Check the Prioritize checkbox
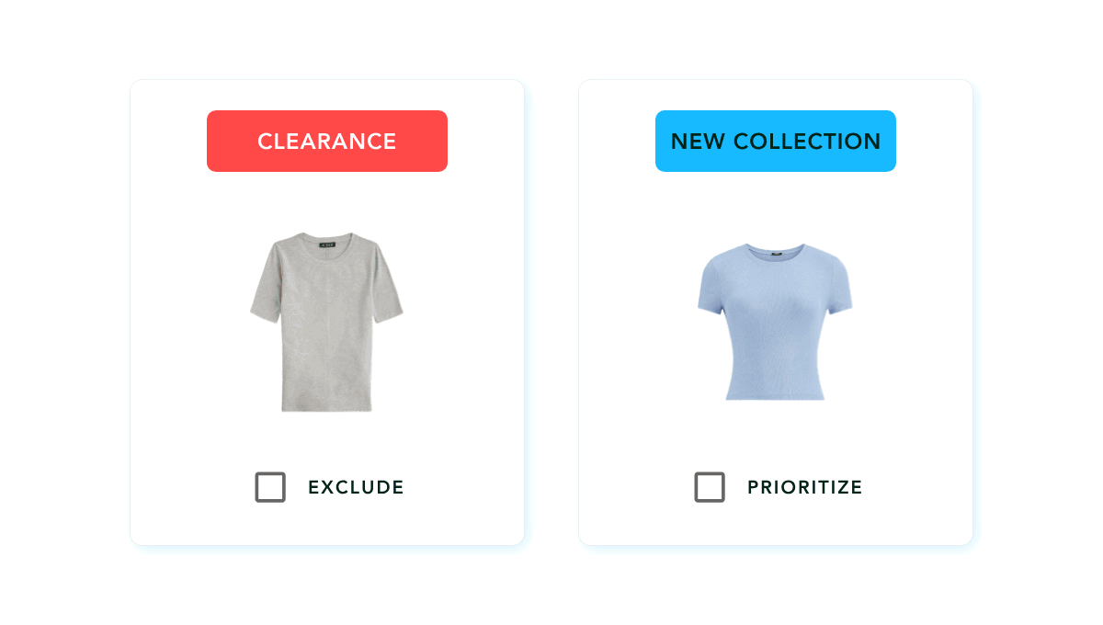 click(x=710, y=487)
